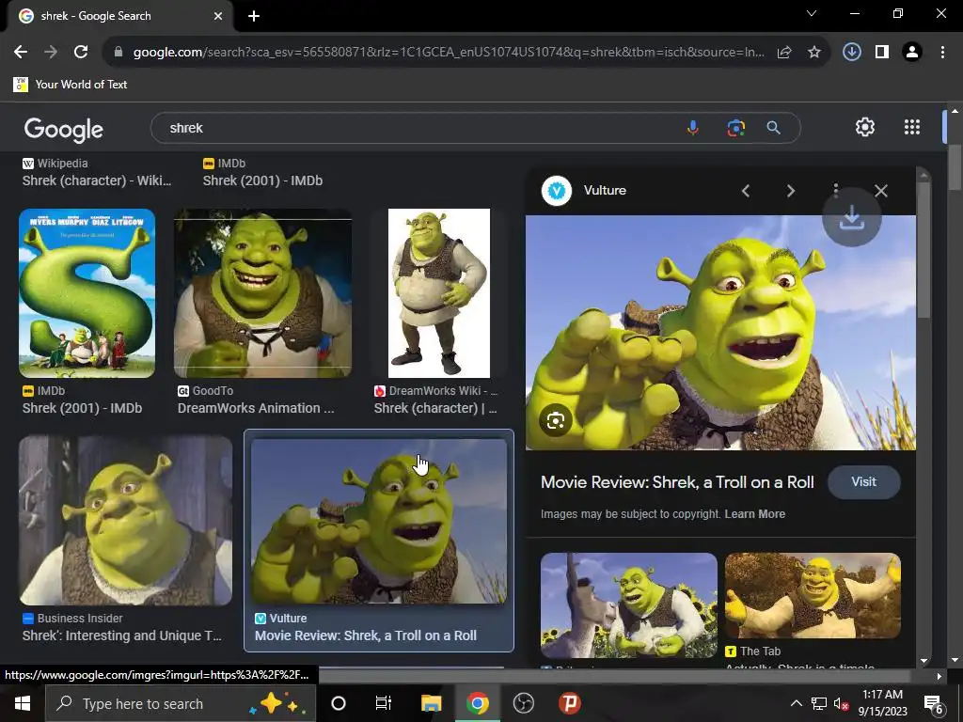This screenshot has width=963, height=722.
Task: Open taskbar clock showing 1:17 AM
Action: pos(882,703)
